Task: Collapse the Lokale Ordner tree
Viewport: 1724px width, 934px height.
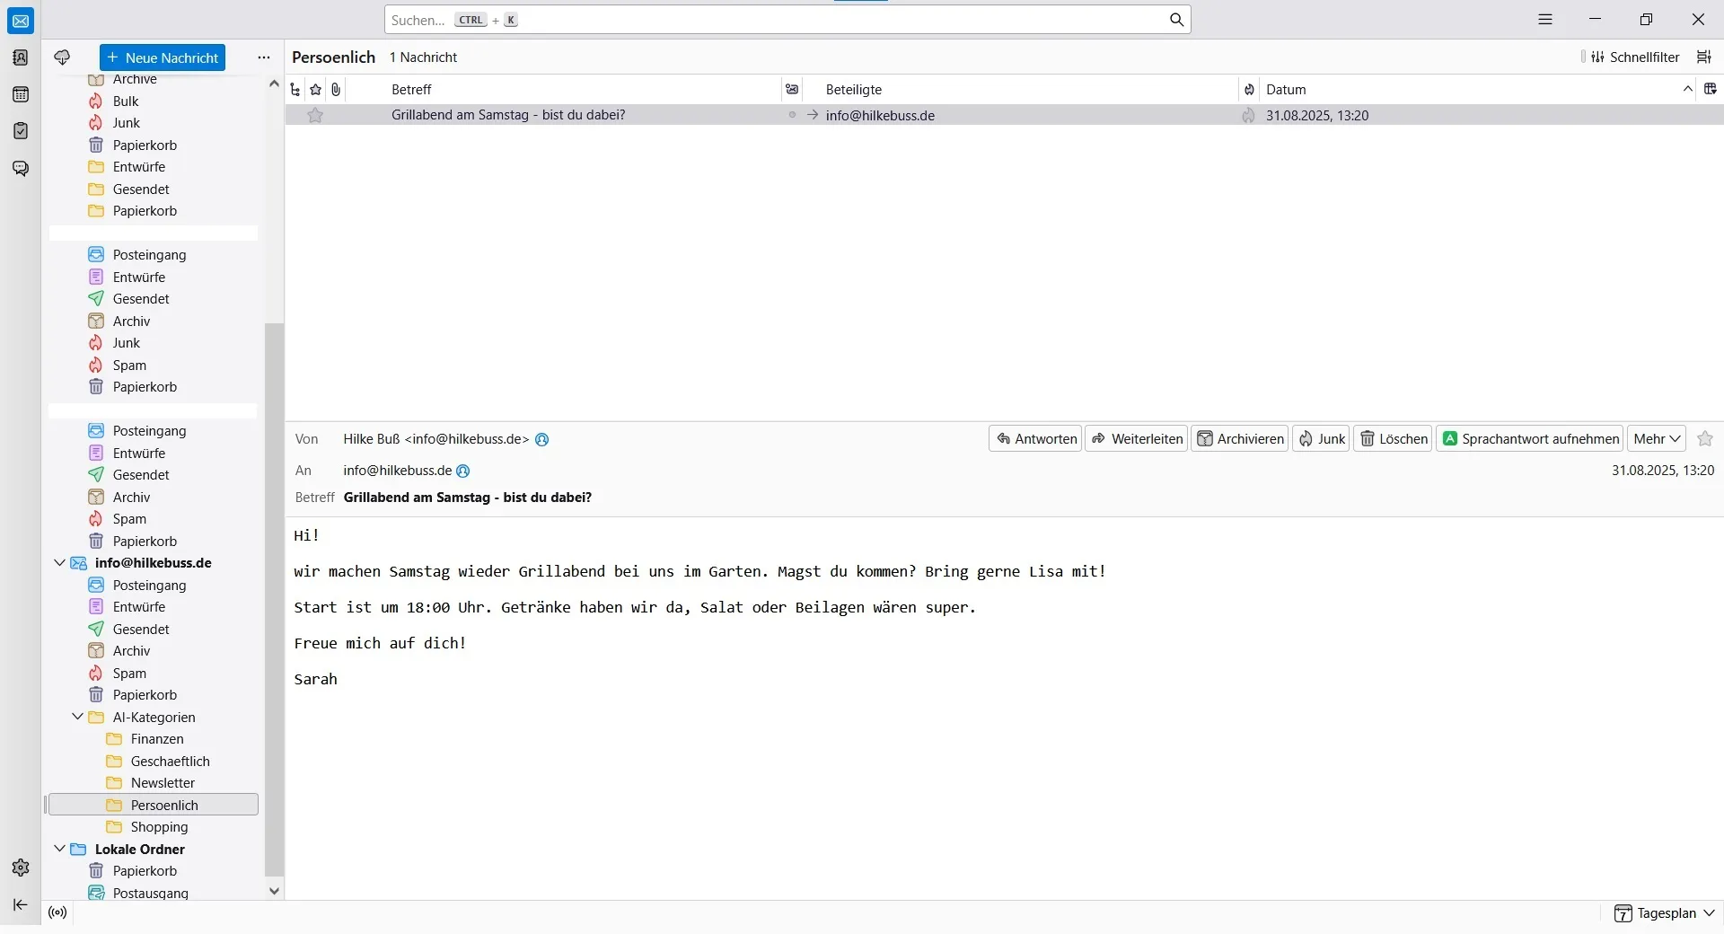Action: (x=59, y=849)
